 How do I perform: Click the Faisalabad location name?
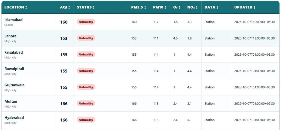pos(14,52)
